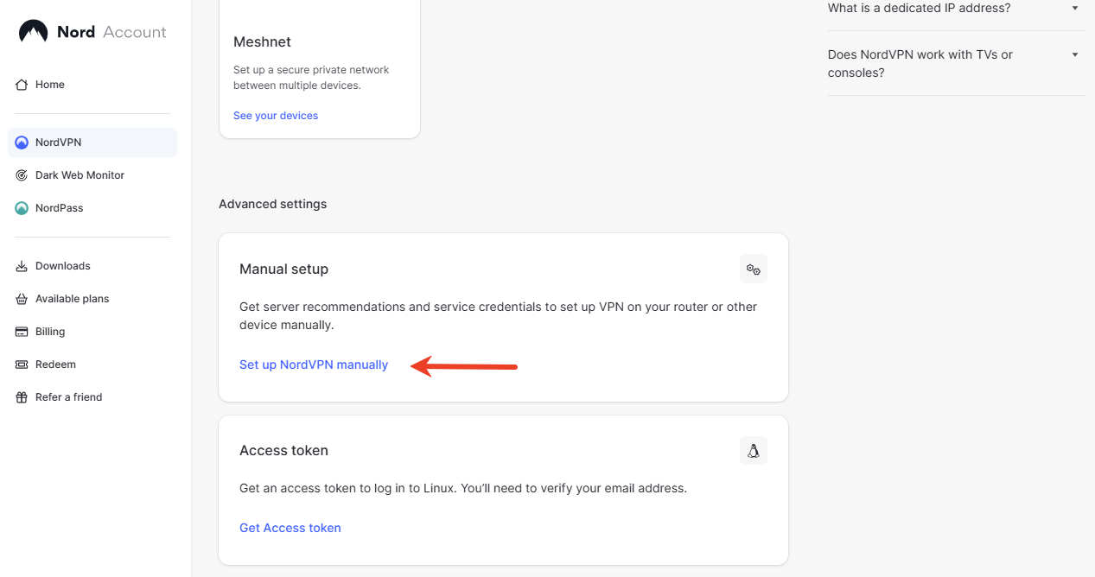Click the Access token heading

click(x=283, y=451)
